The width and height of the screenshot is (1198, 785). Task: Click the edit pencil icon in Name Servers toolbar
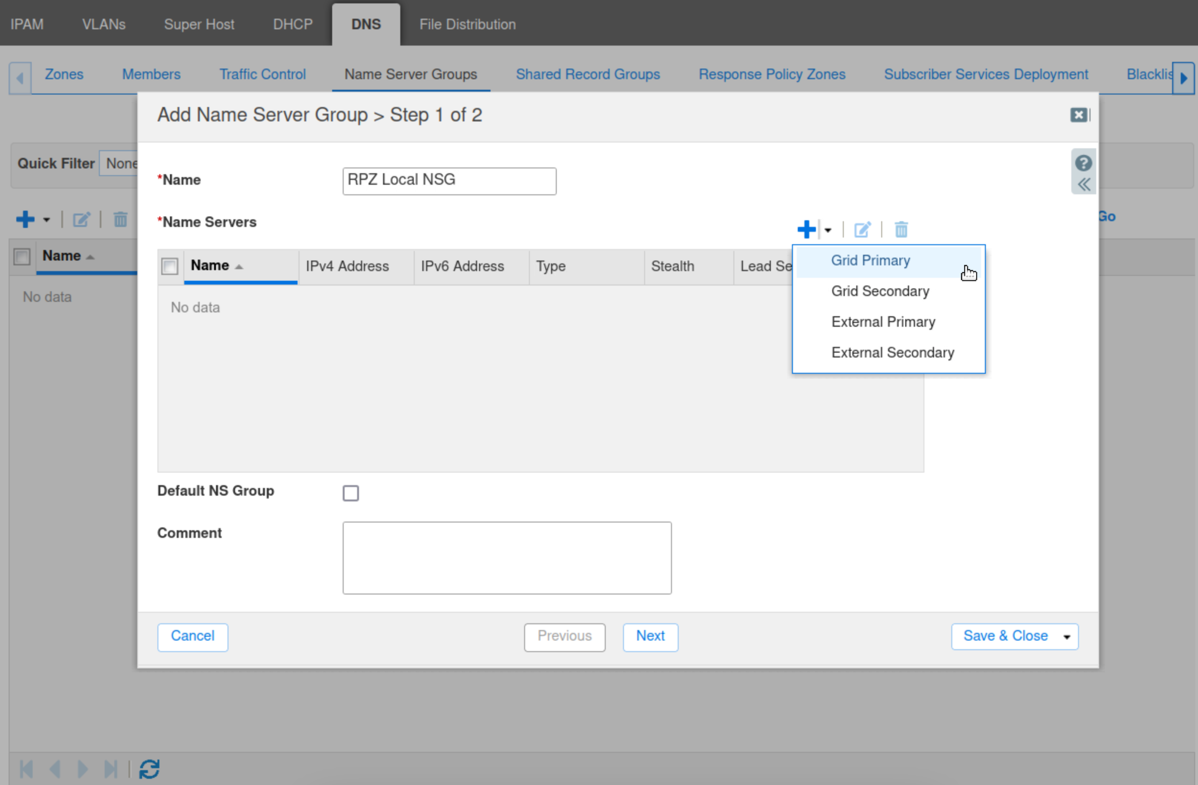coord(862,229)
